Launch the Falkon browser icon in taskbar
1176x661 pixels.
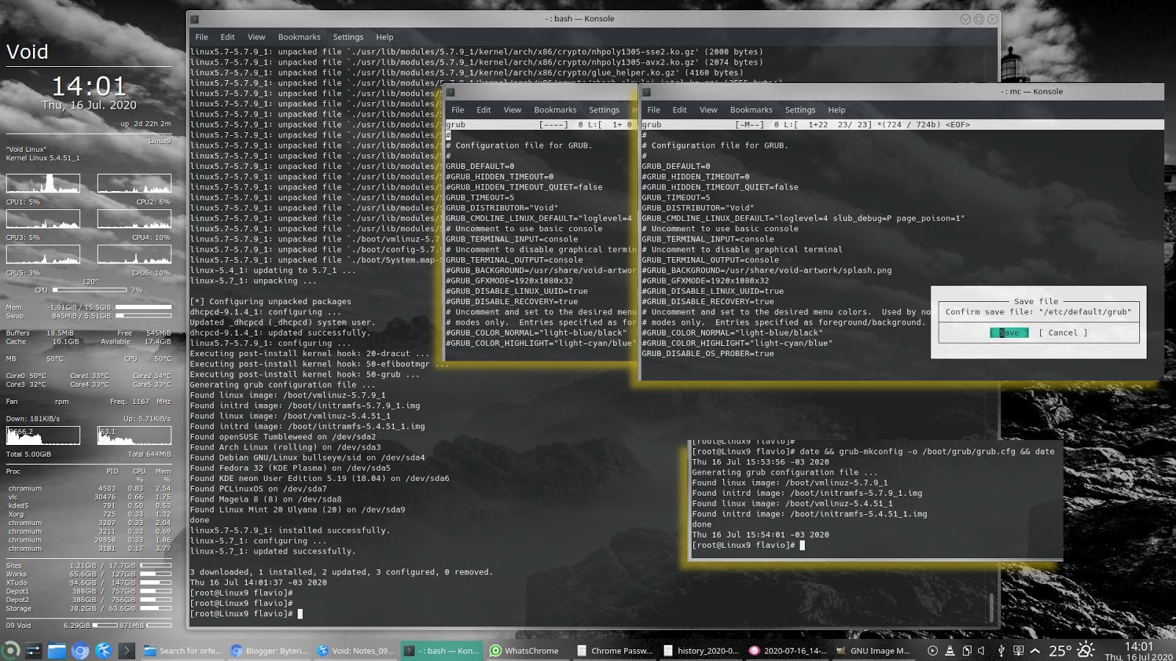104,651
